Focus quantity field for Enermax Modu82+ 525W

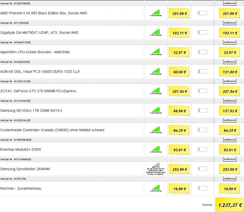pos(202,149)
